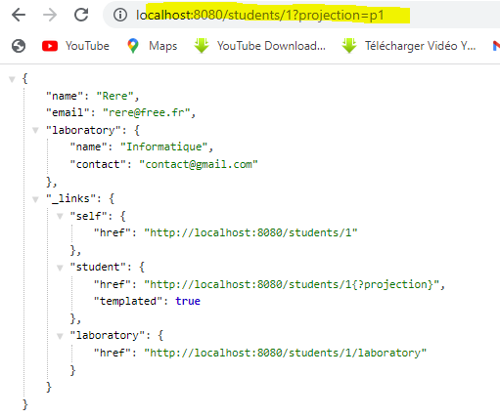Reload the page with the refresh icon
Screen dimensions: 500x418
tap(81, 15)
